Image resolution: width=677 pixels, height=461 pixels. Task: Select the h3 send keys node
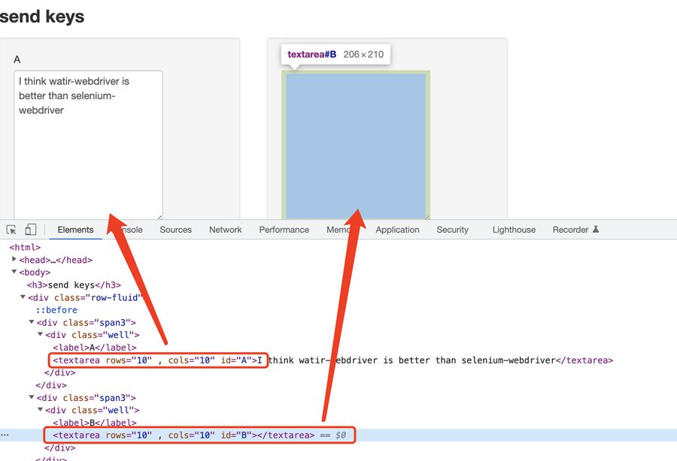click(x=74, y=285)
